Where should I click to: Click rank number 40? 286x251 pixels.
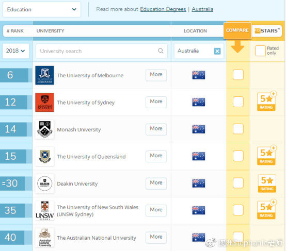(x=10, y=237)
